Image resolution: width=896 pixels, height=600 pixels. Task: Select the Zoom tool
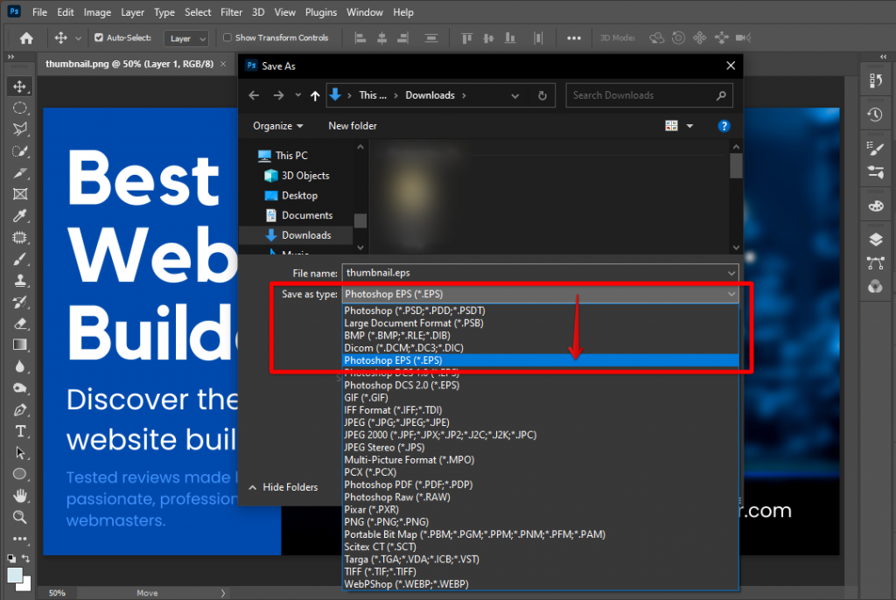tap(19, 517)
